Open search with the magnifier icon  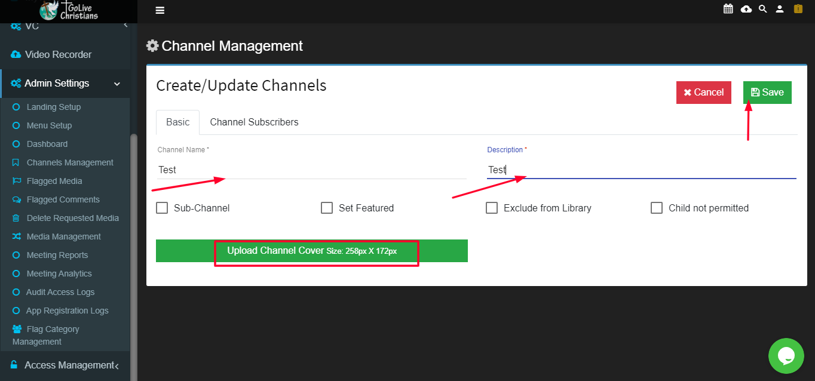[x=762, y=9]
